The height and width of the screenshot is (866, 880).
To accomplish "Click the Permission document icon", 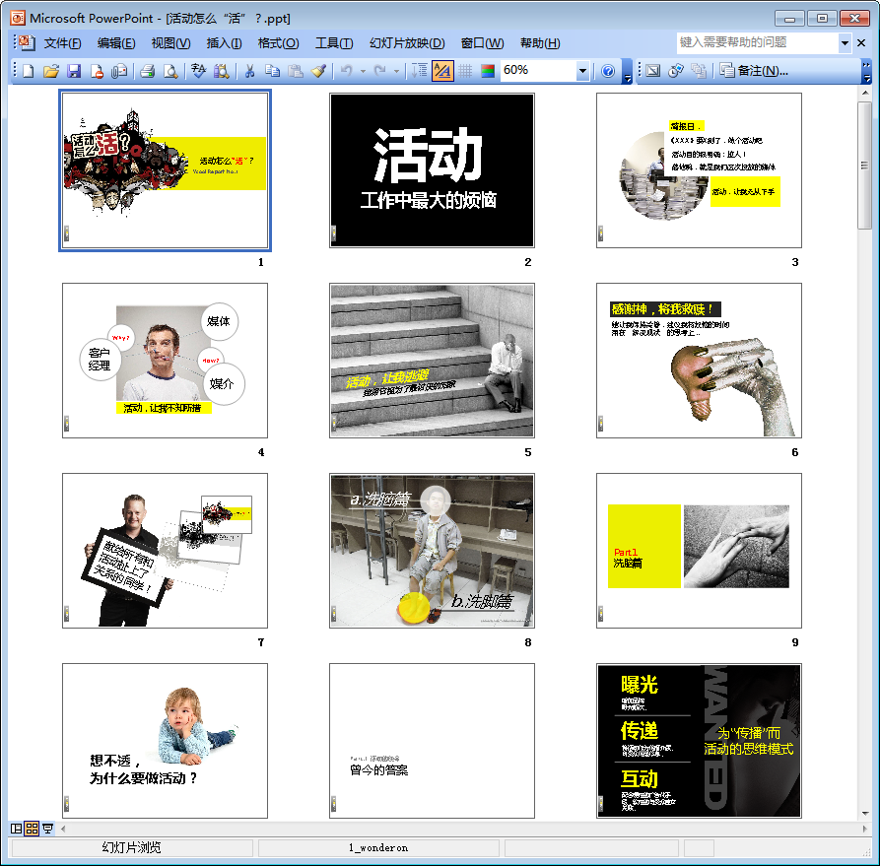I will click(x=97, y=71).
